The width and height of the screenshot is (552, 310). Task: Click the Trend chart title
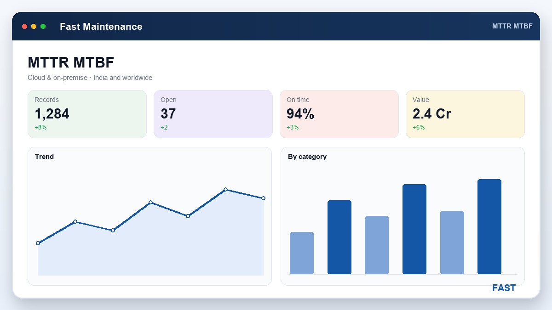44,157
